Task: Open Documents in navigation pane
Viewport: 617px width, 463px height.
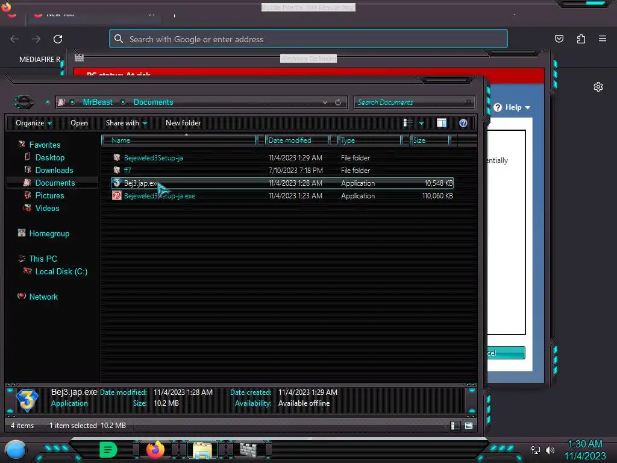Action: click(x=55, y=183)
